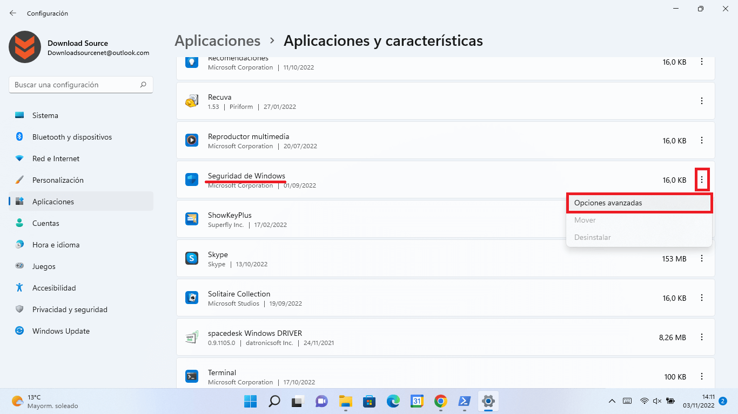The height and width of the screenshot is (414, 738).
Task: Click the Recomendaciones lightbulb icon
Action: pyautogui.click(x=192, y=61)
